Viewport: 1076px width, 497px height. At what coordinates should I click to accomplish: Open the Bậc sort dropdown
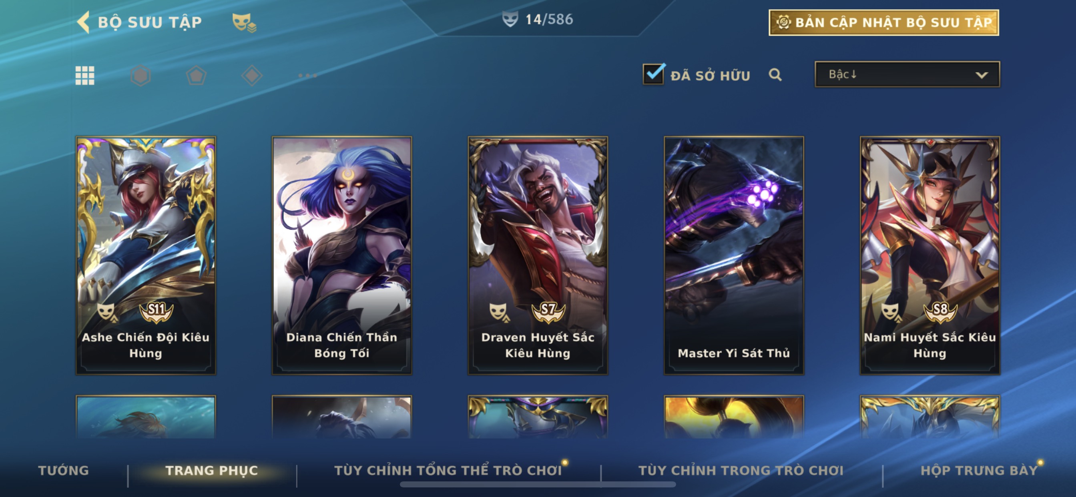(x=907, y=74)
